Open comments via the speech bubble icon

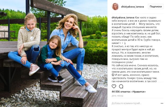(x=121, y=86)
